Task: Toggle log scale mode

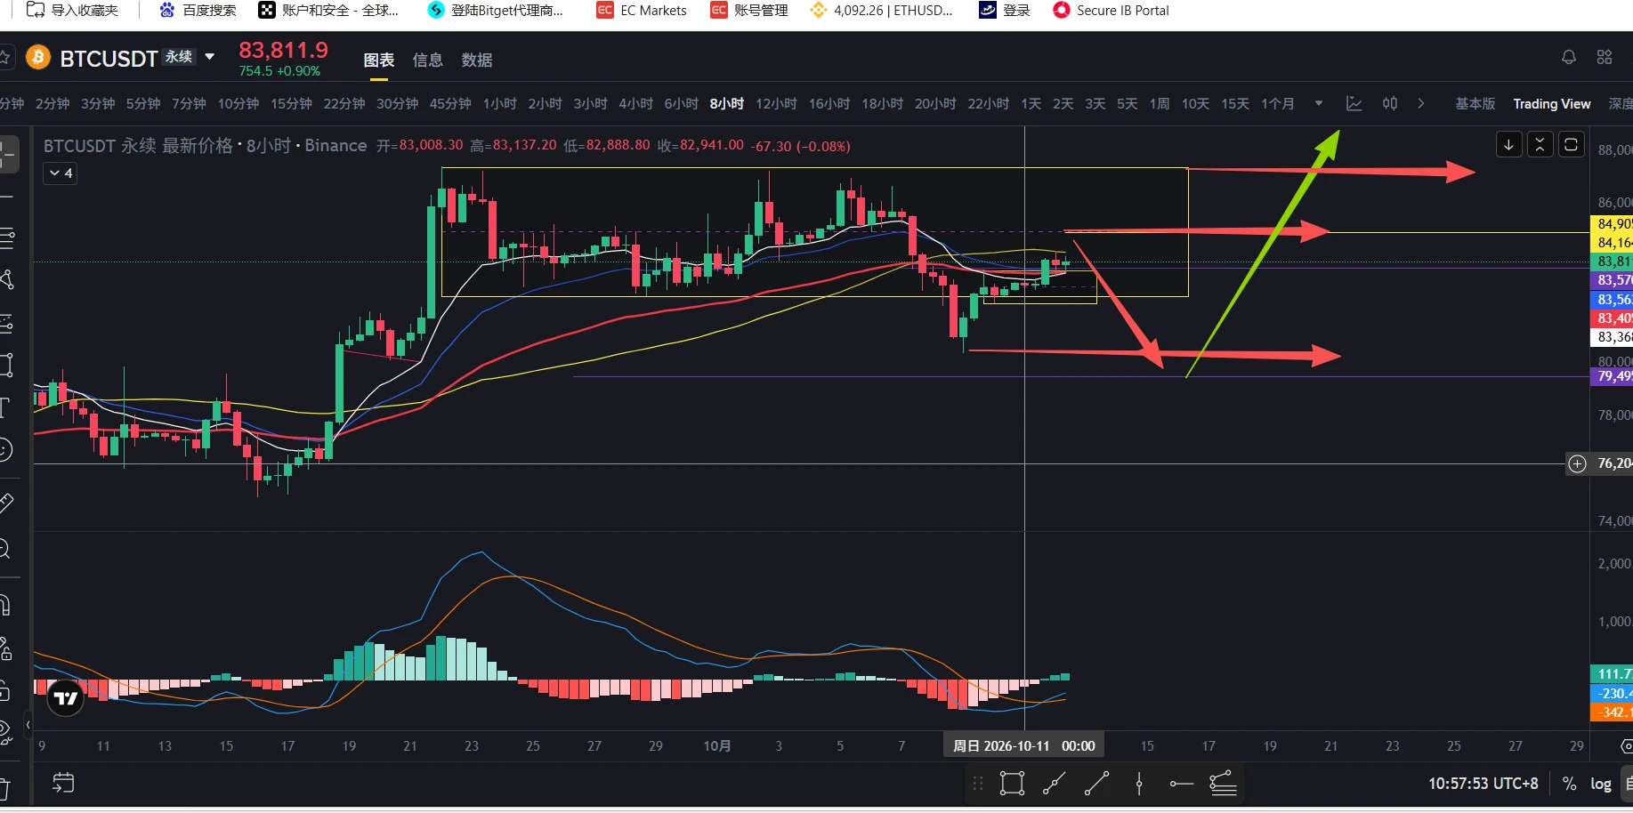Action: click(1601, 784)
